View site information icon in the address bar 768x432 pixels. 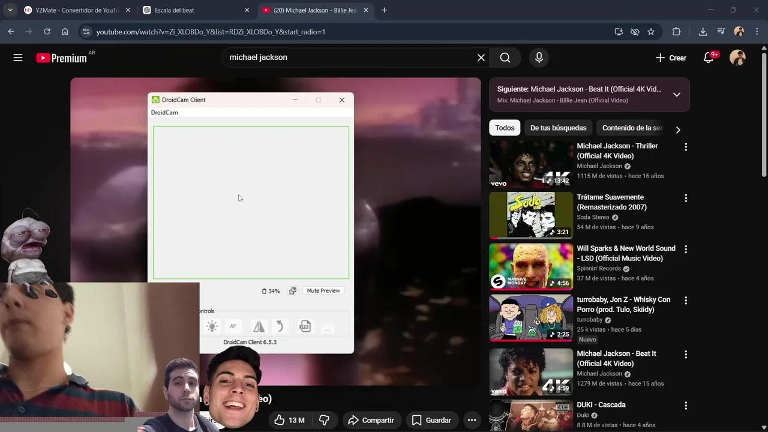[86, 32]
